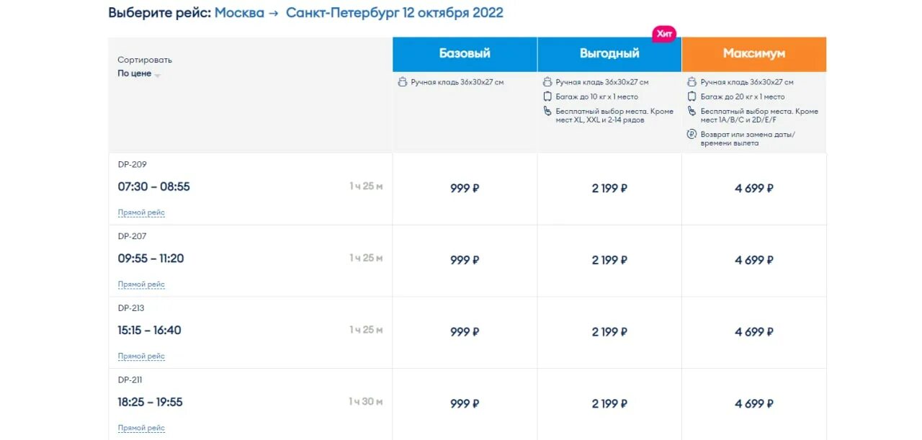The width and height of the screenshot is (922, 440).
Task: Click hand luggage icon under Максимум tariff
Action: pyautogui.click(x=692, y=82)
